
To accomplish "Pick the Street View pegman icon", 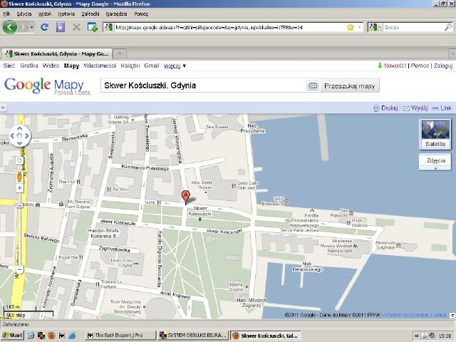I will [x=19, y=176].
